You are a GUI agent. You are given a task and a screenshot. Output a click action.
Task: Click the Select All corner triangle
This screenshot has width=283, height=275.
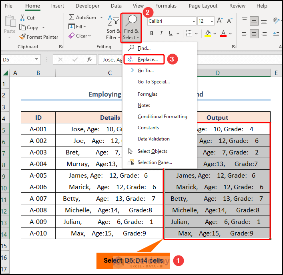(6, 73)
